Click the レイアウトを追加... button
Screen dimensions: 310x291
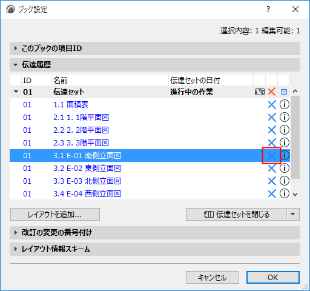coord(55,214)
